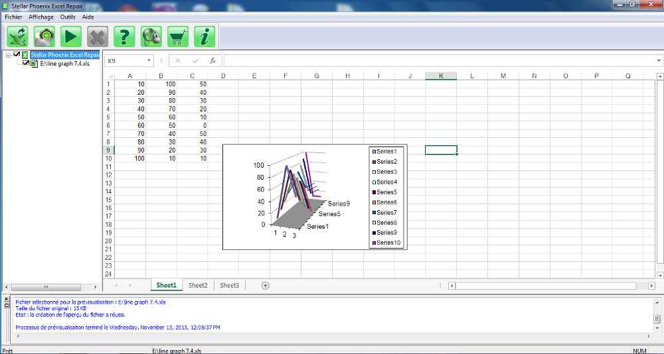Click the Excel file select toolbar icon
Image resolution: width=664 pixels, height=354 pixels.
coord(19,36)
